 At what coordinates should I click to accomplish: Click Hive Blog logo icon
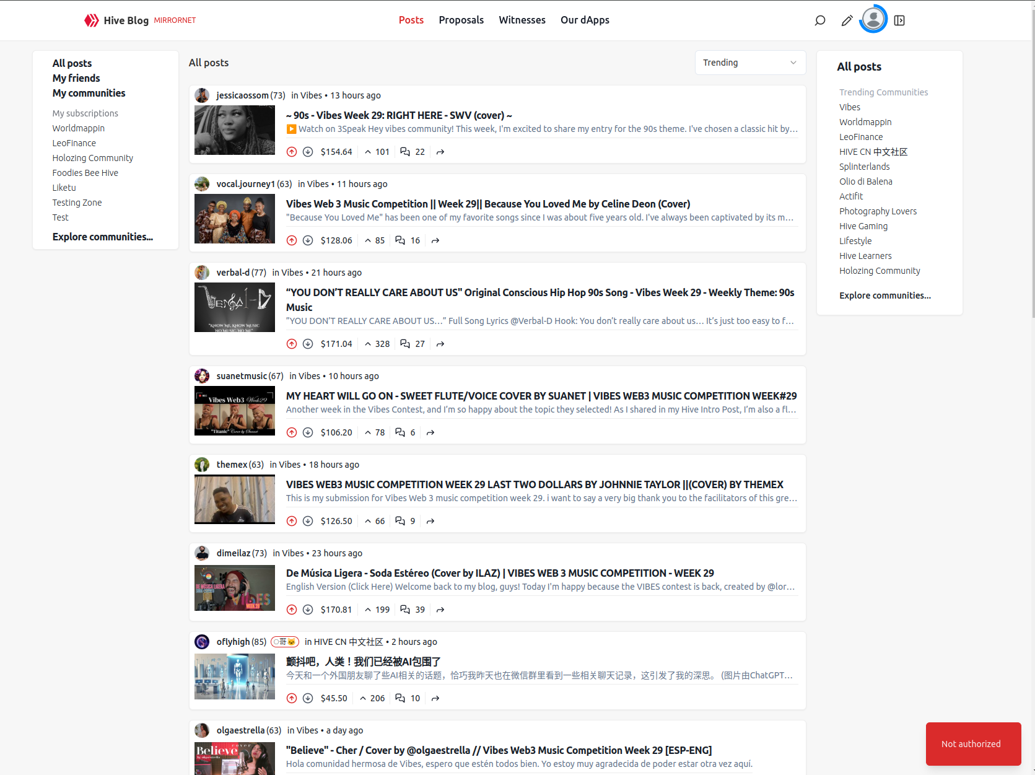click(x=92, y=20)
